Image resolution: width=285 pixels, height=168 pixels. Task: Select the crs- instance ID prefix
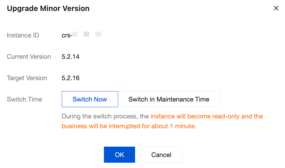coord(67,35)
